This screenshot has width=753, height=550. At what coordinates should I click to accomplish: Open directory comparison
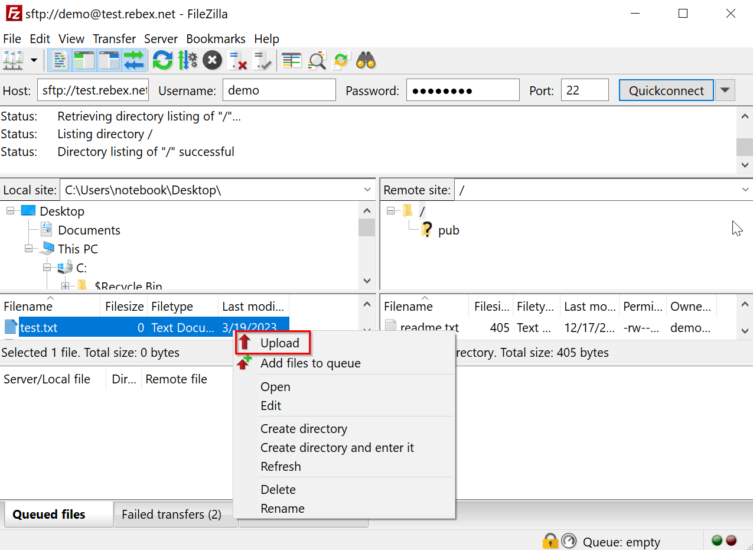pyautogui.click(x=291, y=60)
